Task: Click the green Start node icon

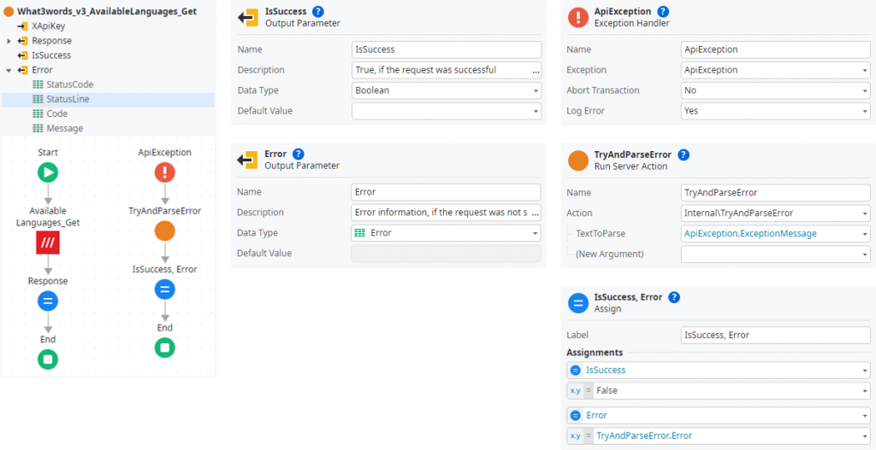Action: pyautogui.click(x=48, y=172)
